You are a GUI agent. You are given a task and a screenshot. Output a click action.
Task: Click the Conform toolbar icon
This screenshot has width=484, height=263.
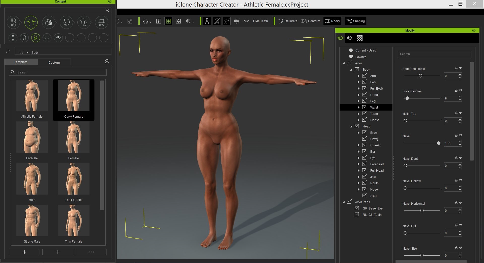click(311, 21)
